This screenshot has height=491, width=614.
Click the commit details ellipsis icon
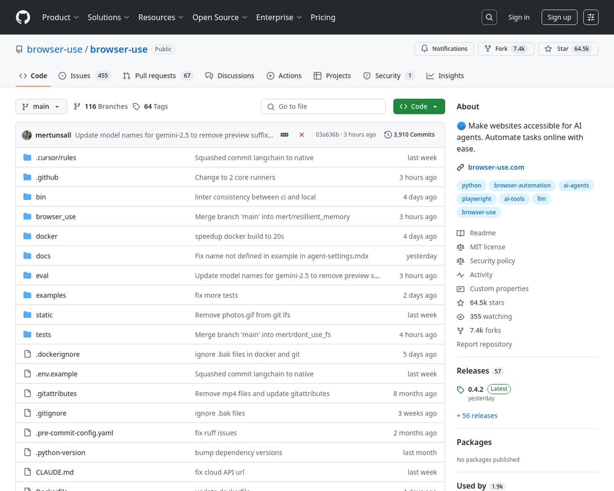[284, 135]
